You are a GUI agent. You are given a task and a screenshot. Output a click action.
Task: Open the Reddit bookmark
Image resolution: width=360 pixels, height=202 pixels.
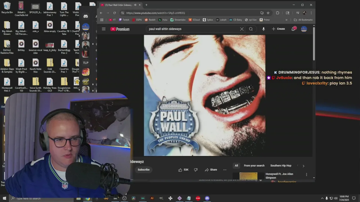pyautogui.click(x=150, y=20)
